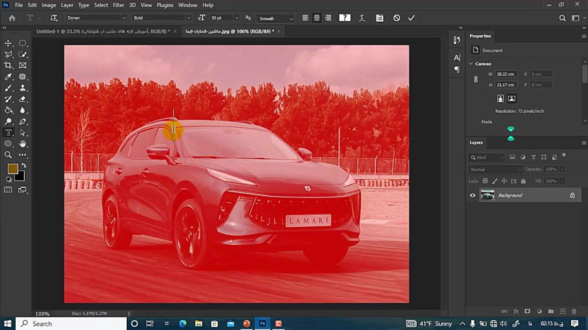This screenshot has width=588, height=330.
Task: Open the Kind layer filter dropdown
Action: pos(487,158)
